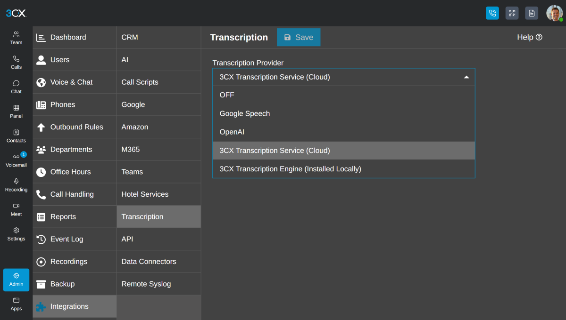Click the Save button

coord(299,37)
